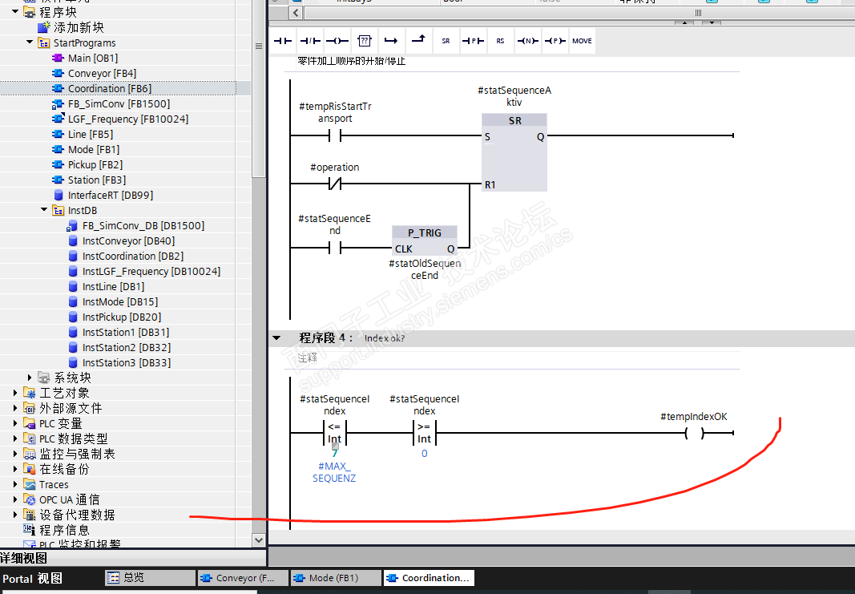
Task: Insert the positive edge P coil
Action: point(555,41)
